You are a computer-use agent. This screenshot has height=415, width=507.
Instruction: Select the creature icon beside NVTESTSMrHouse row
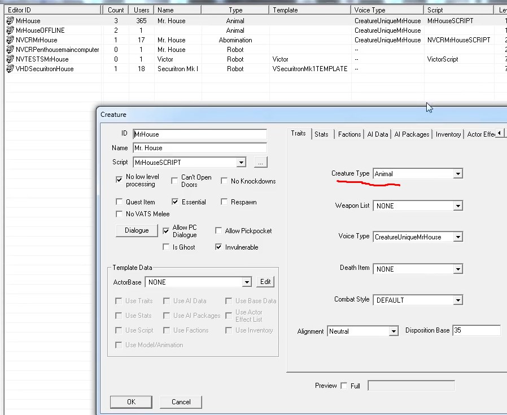10,59
